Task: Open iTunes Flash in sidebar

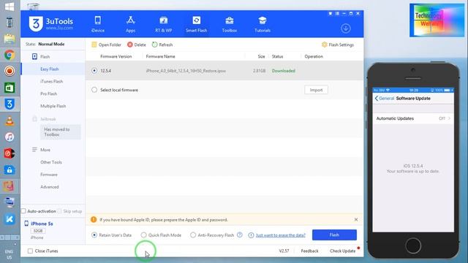Action: pyautogui.click(x=52, y=81)
